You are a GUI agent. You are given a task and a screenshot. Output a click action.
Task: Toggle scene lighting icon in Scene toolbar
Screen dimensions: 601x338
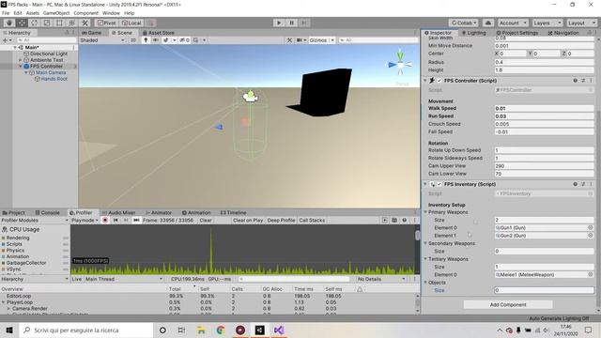click(146, 40)
